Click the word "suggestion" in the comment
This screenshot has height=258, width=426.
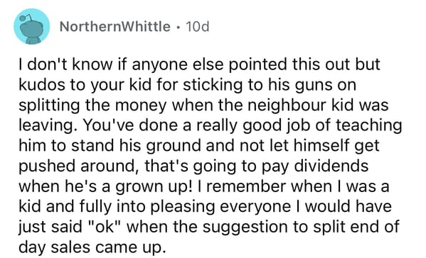(x=245, y=227)
